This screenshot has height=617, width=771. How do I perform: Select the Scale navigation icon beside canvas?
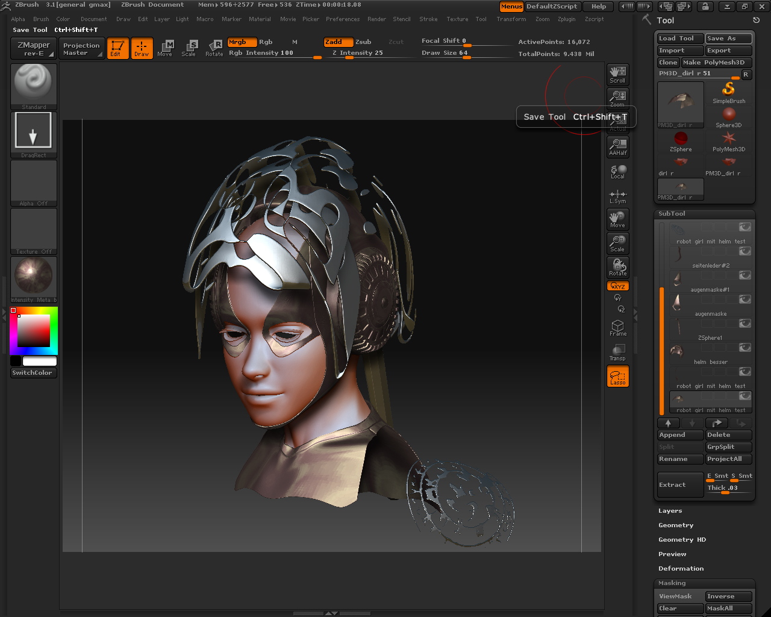point(617,243)
